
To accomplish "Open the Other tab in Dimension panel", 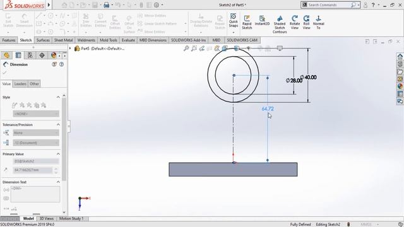I will 34,84.
